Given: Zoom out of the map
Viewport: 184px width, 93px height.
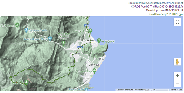Looking at the screenshot, I should click(177, 83).
